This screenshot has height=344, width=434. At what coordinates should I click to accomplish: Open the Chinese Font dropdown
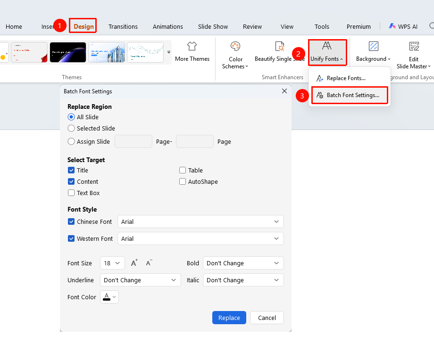click(200, 222)
